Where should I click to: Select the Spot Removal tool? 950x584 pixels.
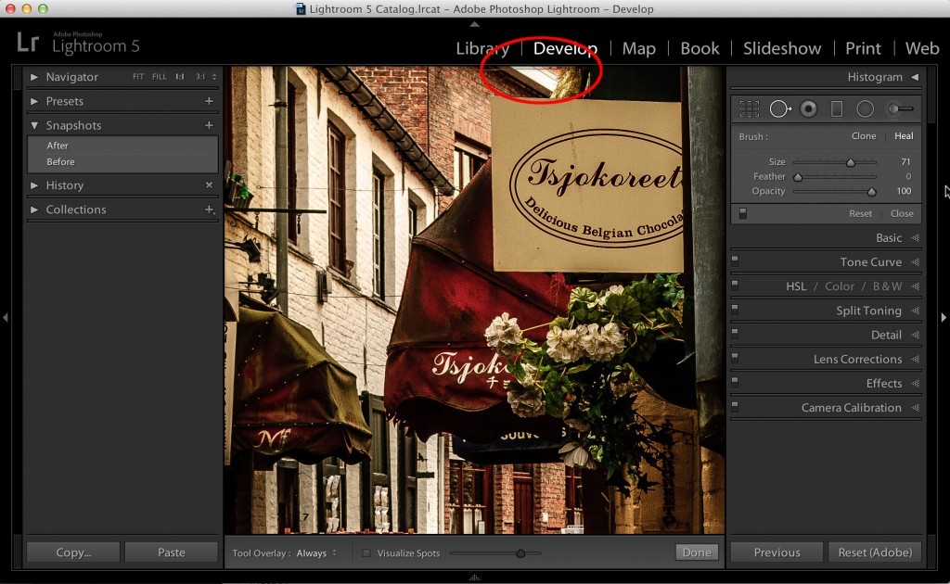tap(780, 109)
